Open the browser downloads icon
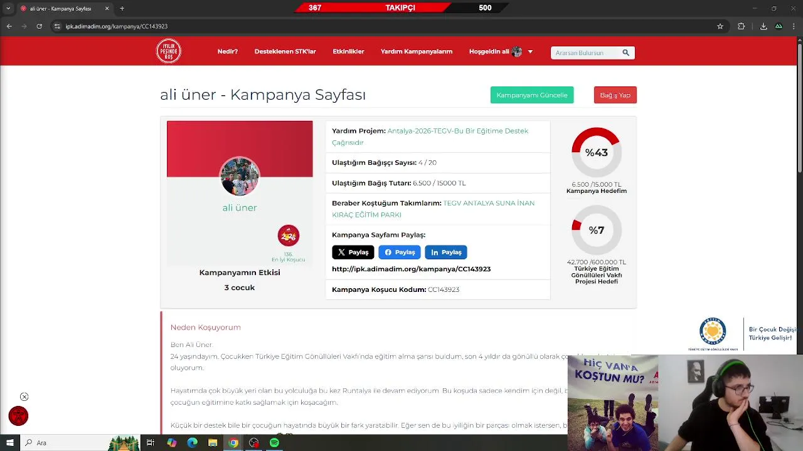The width and height of the screenshot is (803, 451). pos(763,26)
